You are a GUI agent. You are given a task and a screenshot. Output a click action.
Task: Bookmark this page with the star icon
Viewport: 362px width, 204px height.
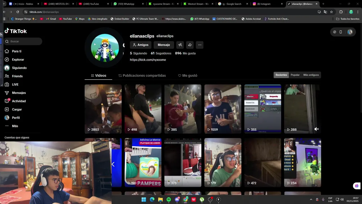tap(331, 12)
